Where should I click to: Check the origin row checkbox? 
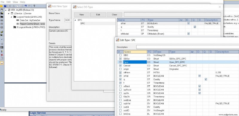coord(120,69)
